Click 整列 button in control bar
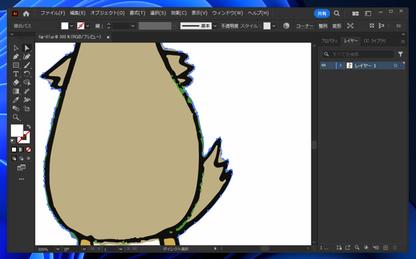Viewport: 416px width, 259px height. pyautogui.click(x=323, y=26)
